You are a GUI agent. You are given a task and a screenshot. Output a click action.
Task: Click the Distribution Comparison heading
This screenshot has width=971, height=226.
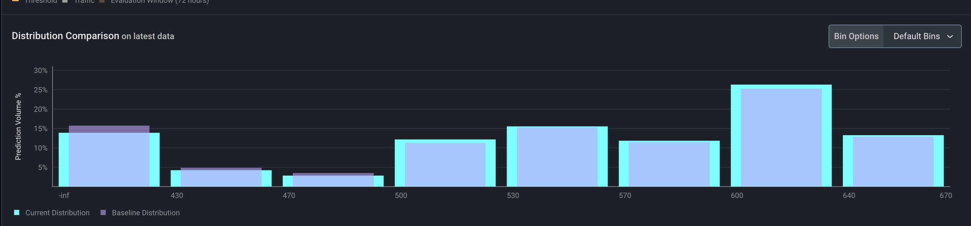pyautogui.click(x=65, y=36)
